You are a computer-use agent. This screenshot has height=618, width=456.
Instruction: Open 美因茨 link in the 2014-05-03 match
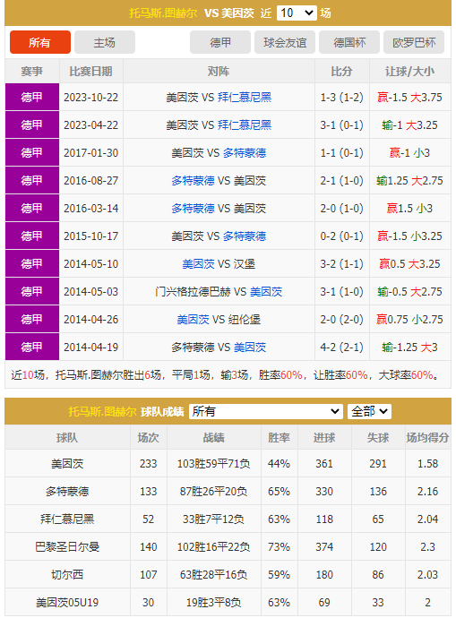point(266,292)
